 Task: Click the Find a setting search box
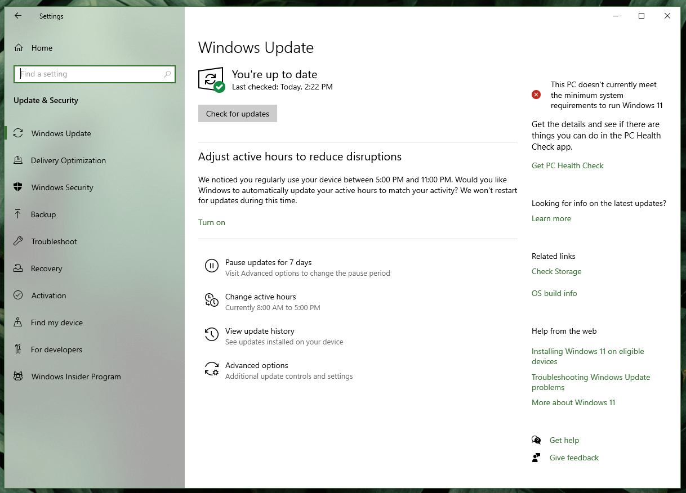(94, 74)
